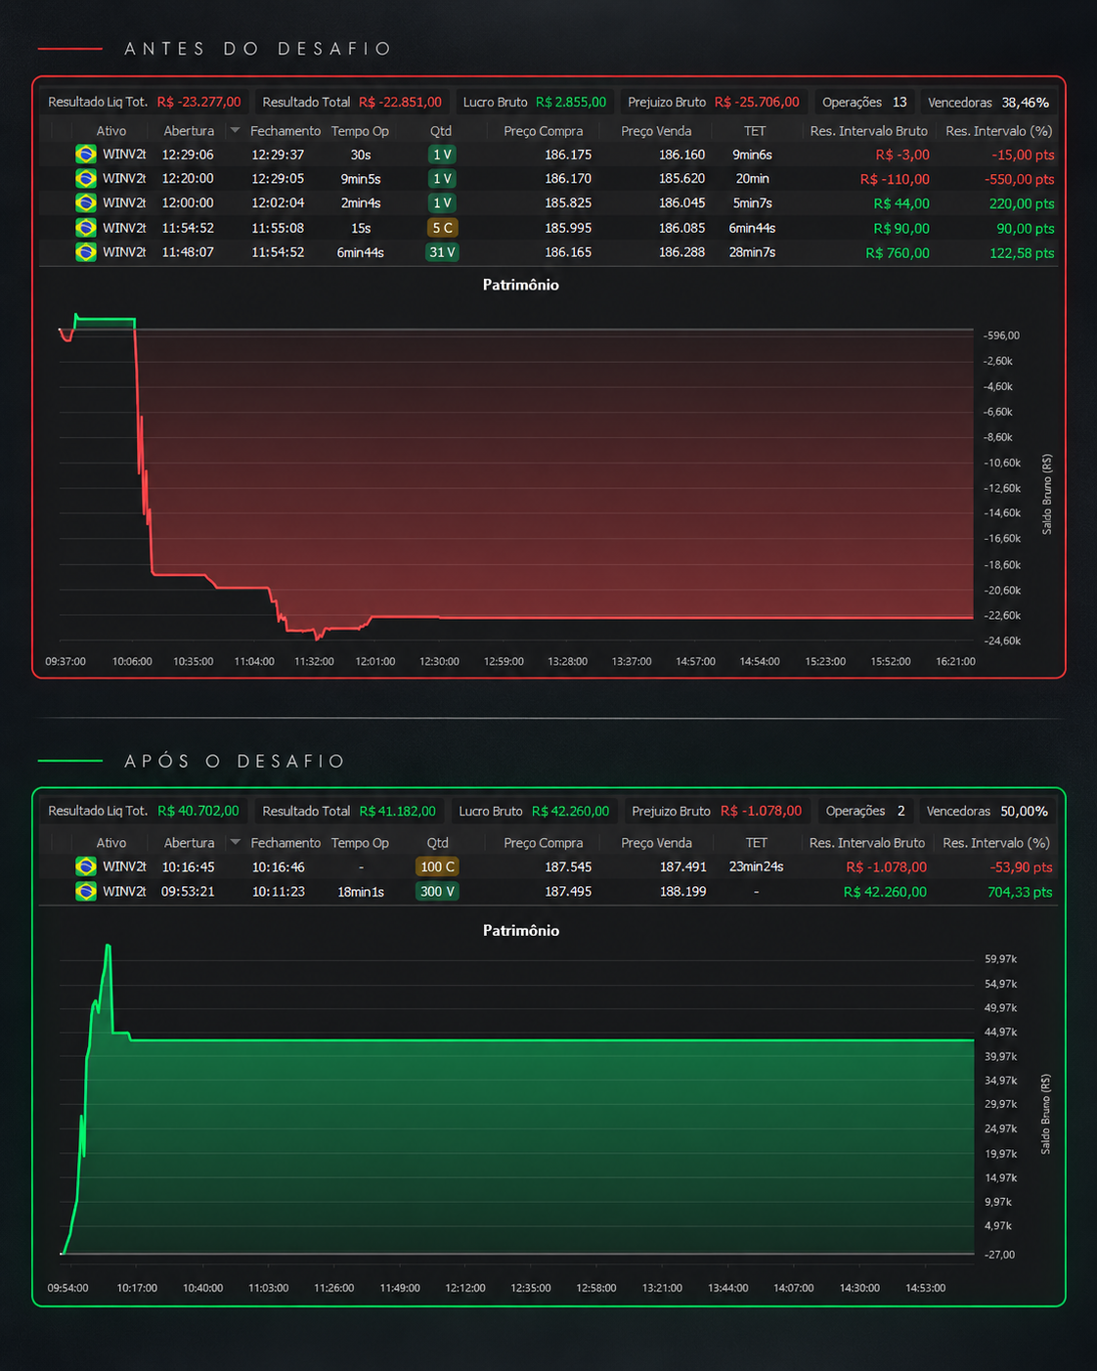The image size is (1097, 1371).
Task: Click the "14:53:00" time label on the green chart
Action: click(x=925, y=1288)
